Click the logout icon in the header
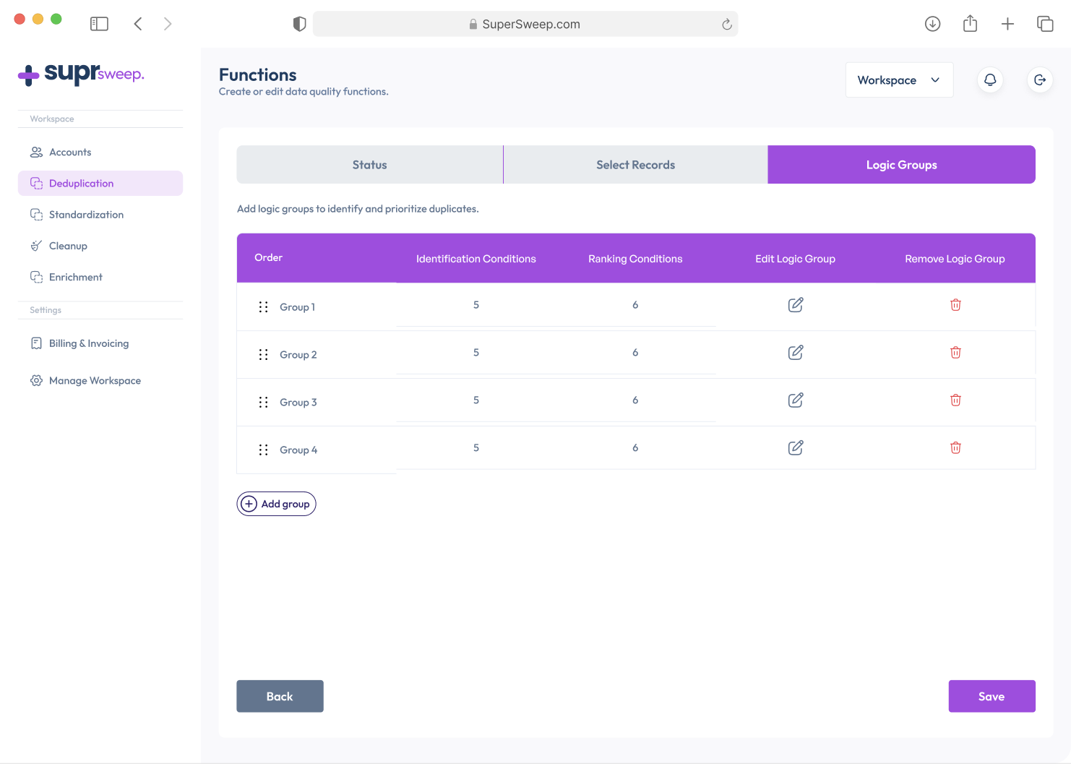Viewport: 1071px width, 764px height. (x=1040, y=80)
